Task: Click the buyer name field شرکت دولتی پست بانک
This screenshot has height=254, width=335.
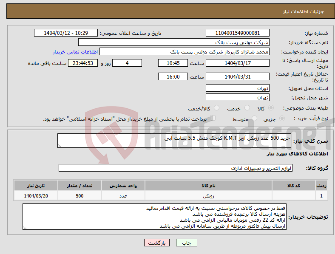Action: (174, 42)
